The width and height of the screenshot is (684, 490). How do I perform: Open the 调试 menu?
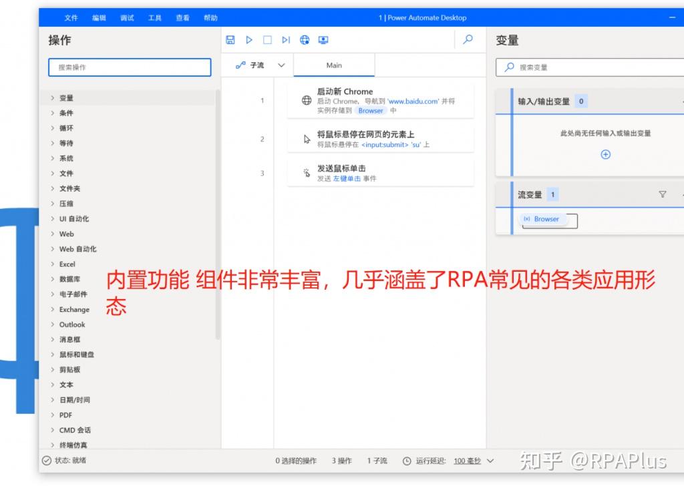click(126, 17)
